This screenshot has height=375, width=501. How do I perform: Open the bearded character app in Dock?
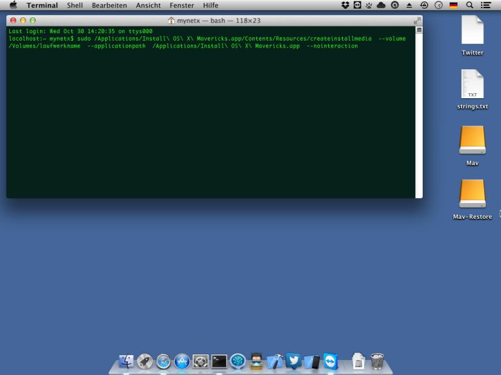(x=256, y=361)
